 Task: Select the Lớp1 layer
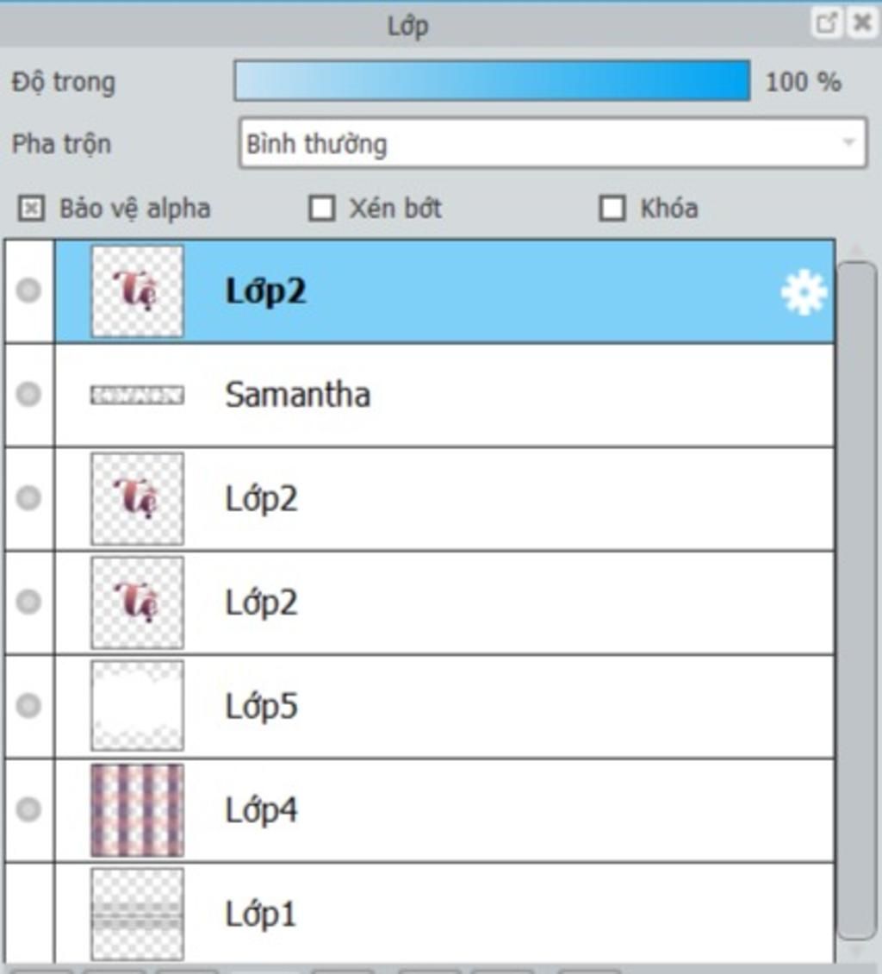coord(444,913)
